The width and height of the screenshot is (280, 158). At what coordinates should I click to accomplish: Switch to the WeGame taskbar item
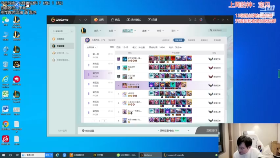click(x=150, y=155)
